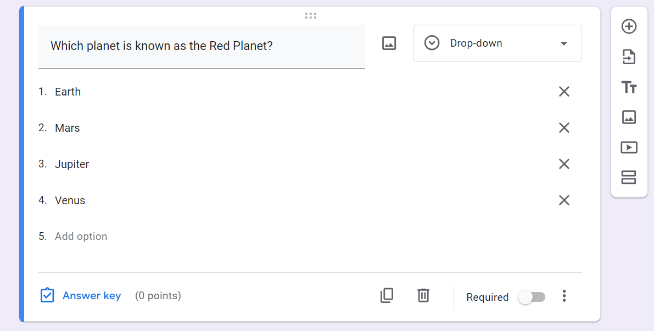The height and width of the screenshot is (331, 654).
Task: Open the three-dot more options menu
Action: tap(564, 296)
